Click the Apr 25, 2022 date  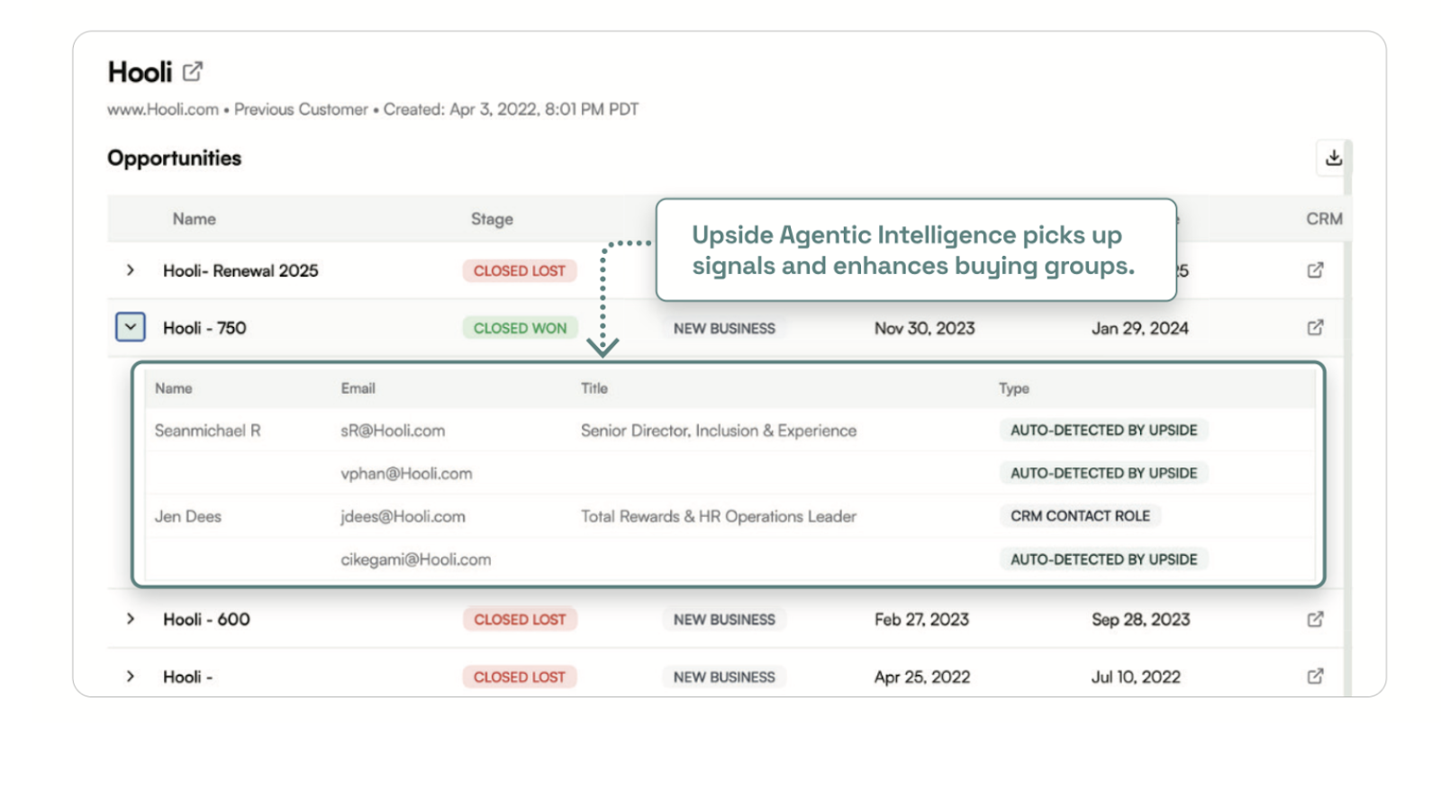click(x=922, y=677)
